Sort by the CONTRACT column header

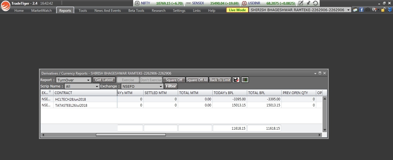tap(85, 93)
